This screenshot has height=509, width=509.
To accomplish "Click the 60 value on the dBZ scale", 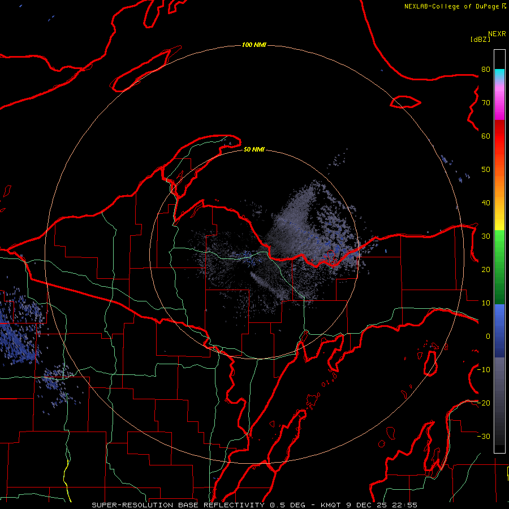I will (486, 136).
